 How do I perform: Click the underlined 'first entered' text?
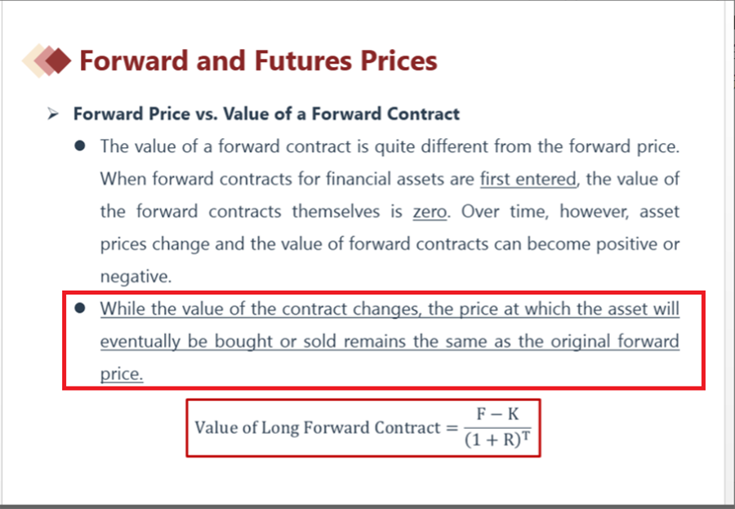(528, 179)
